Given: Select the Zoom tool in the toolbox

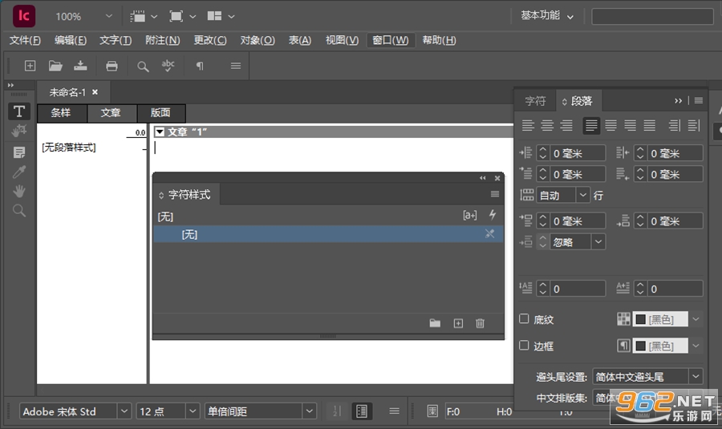Looking at the screenshot, I should coord(19,211).
